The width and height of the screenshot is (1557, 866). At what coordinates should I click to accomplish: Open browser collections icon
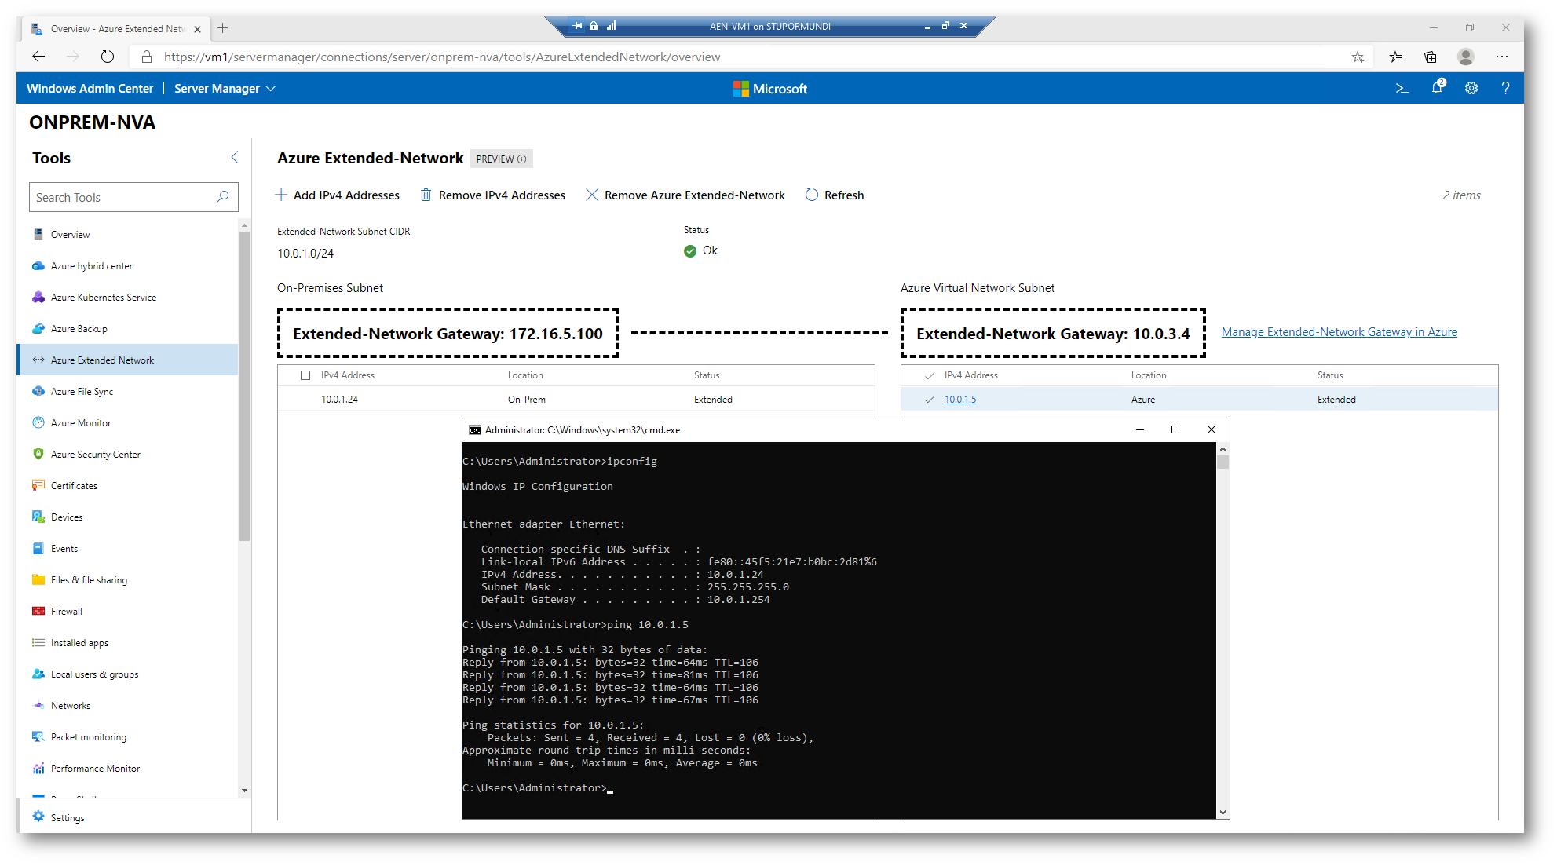coord(1430,57)
